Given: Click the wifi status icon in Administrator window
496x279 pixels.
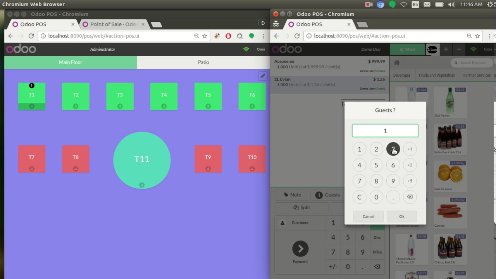Looking at the screenshot, I should pyautogui.click(x=246, y=49).
